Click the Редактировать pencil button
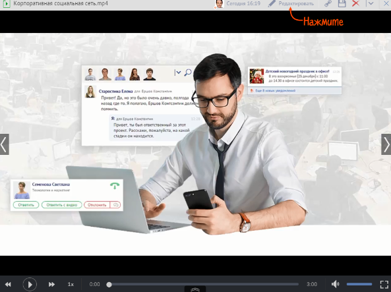This screenshot has width=391, height=292. click(x=291, y=3)
